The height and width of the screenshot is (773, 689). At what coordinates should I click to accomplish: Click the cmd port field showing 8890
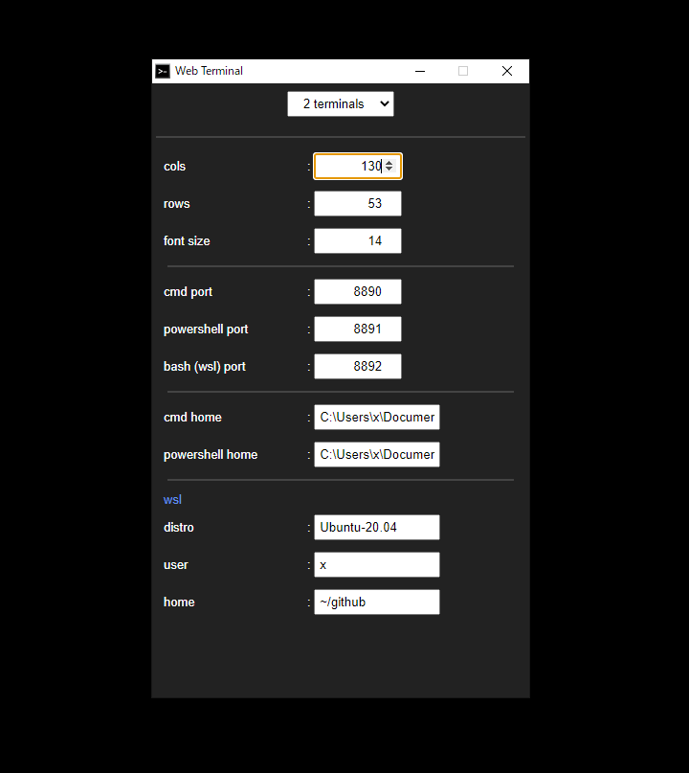coord(357,291)
